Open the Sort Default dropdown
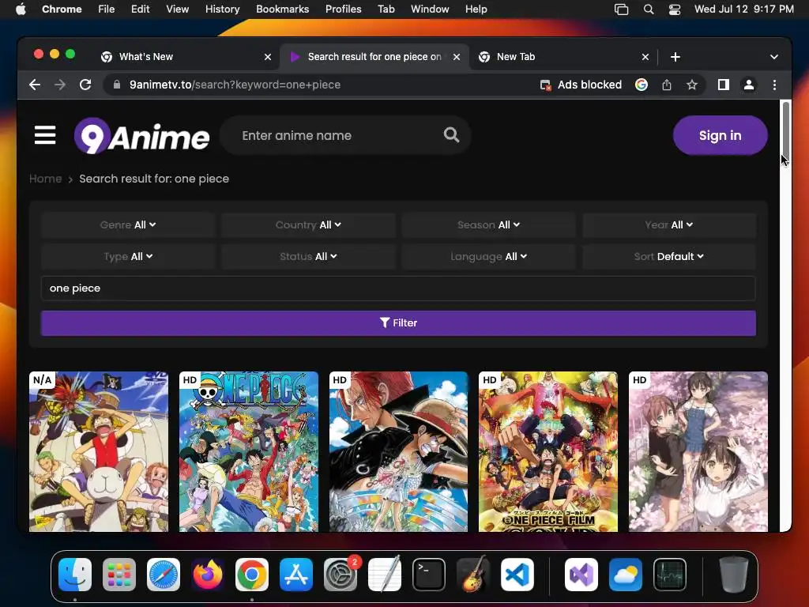Screen dimensions: 809x607 tap(669, 257)
